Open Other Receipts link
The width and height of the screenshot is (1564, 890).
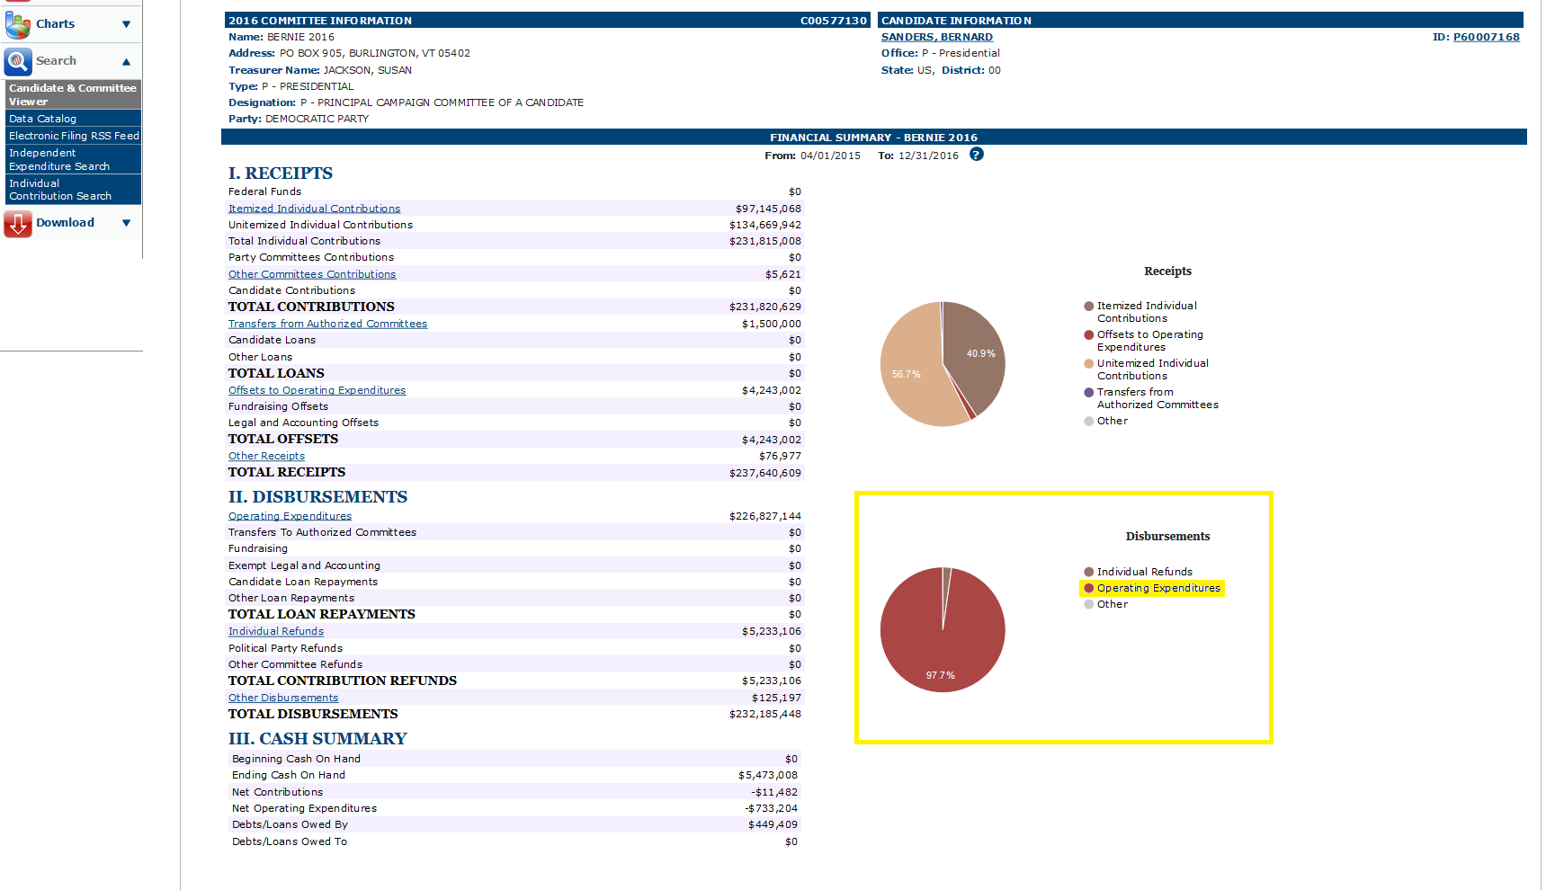(x=266, y=456)
